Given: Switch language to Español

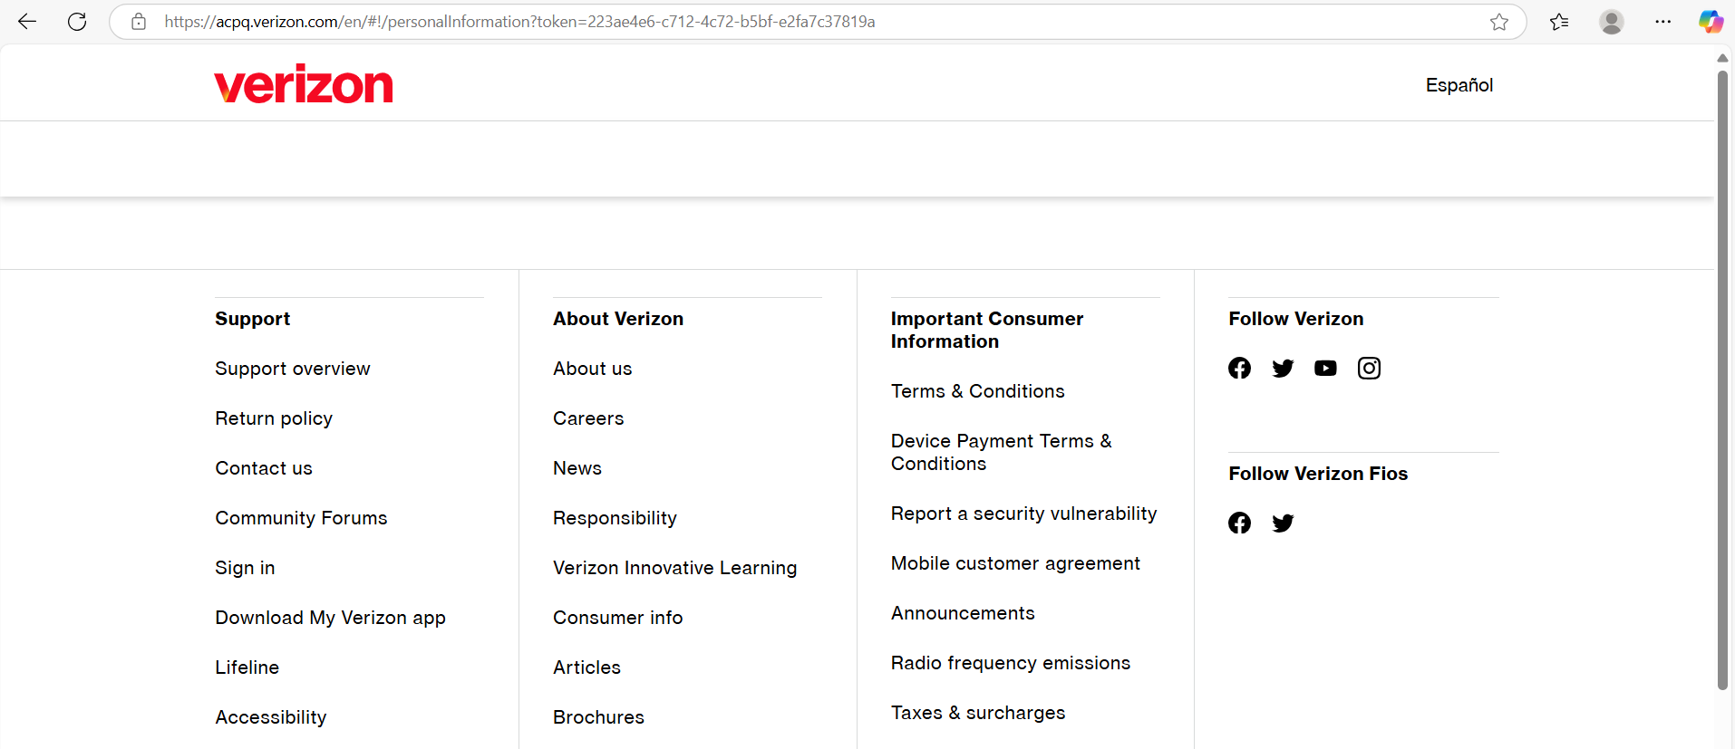Looking at the screenshot, I should [1459, 85].
